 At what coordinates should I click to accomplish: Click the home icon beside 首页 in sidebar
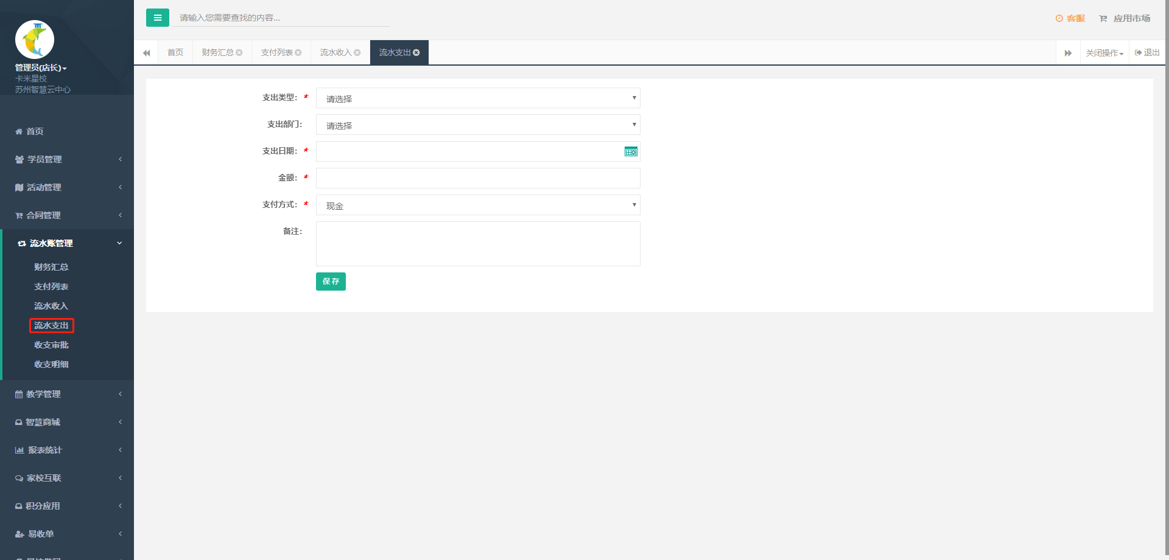(19, 131)
